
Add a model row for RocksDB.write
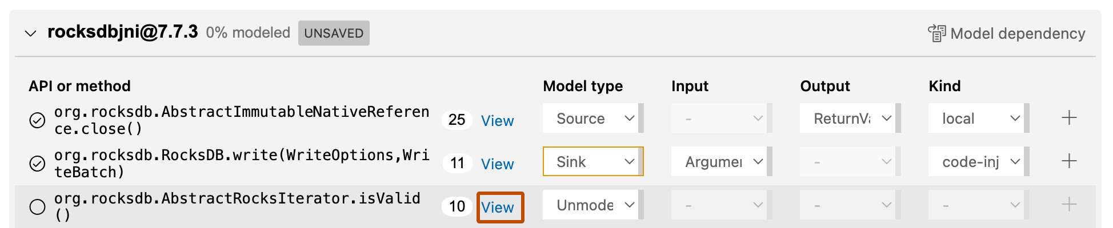pos(1068,161)
